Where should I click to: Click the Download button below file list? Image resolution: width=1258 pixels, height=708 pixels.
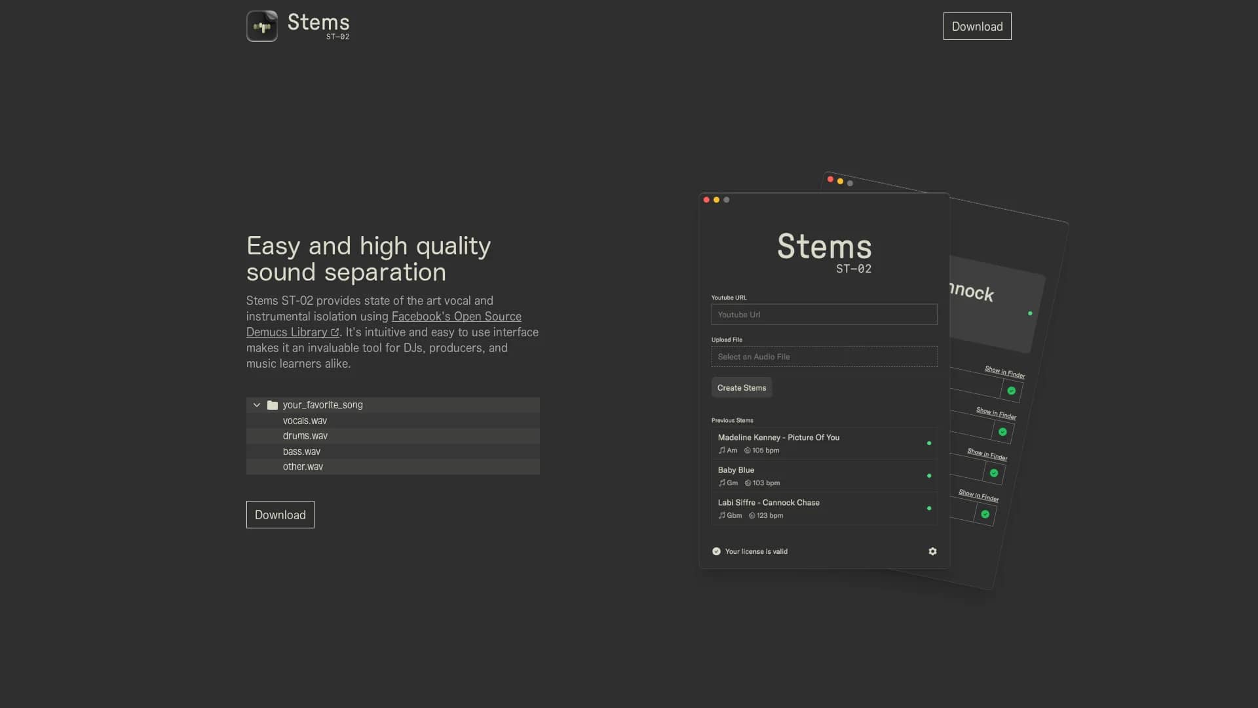tap(280, 515)
